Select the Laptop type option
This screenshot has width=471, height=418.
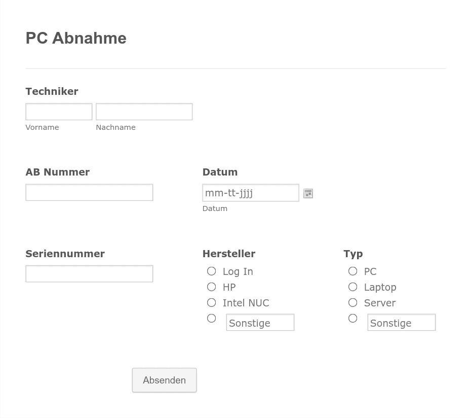pyautogui.click(x=352, y=287)
